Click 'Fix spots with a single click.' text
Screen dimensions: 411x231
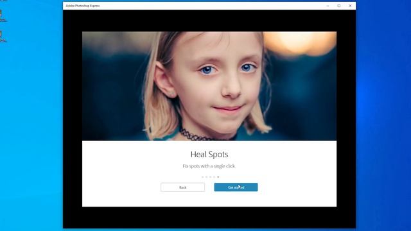[209, 166]
